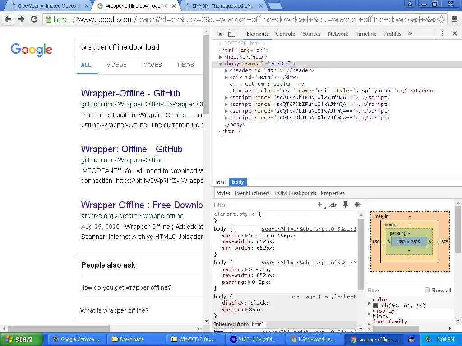Toggle .cls element classes panel
This screenshot has height=346, width=462.
(x=333, y=205)
